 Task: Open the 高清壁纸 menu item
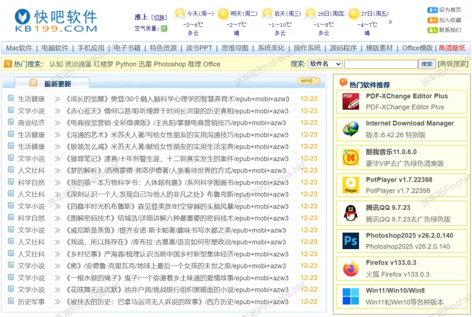pyautogui.click(x=452, y=48)
